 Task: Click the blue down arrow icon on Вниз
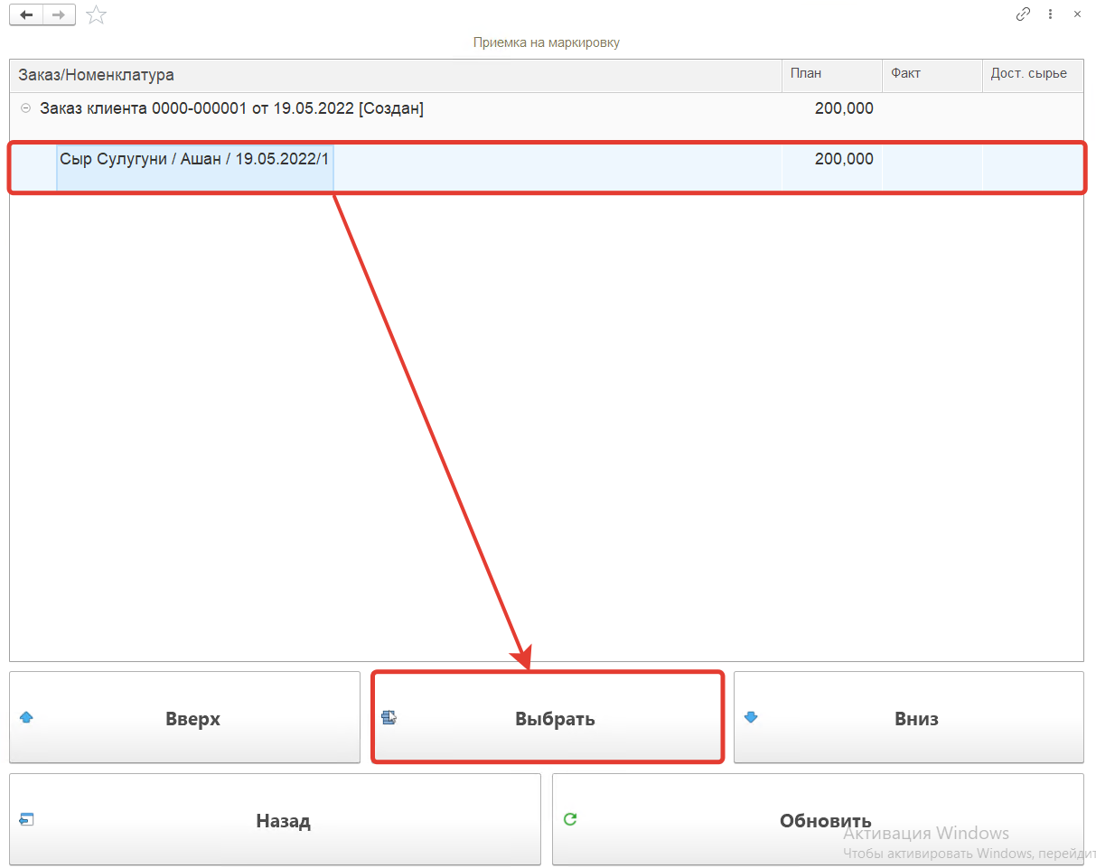tap(751, 718)
